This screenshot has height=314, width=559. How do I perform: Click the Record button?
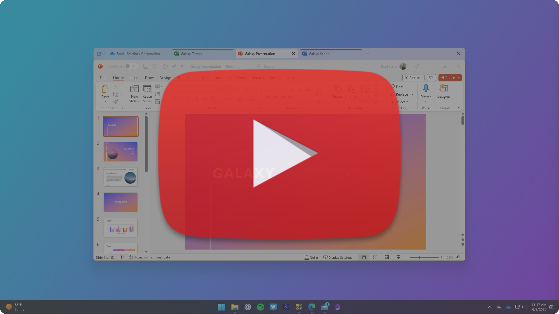[413, 78]
